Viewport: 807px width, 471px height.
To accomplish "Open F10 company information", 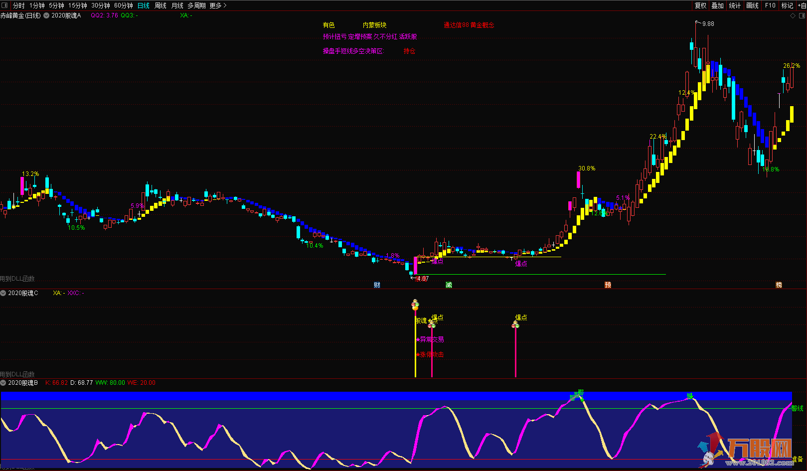I will click(770, 5).
